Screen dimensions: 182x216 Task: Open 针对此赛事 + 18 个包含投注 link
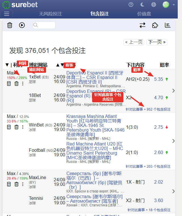point(149,210)
